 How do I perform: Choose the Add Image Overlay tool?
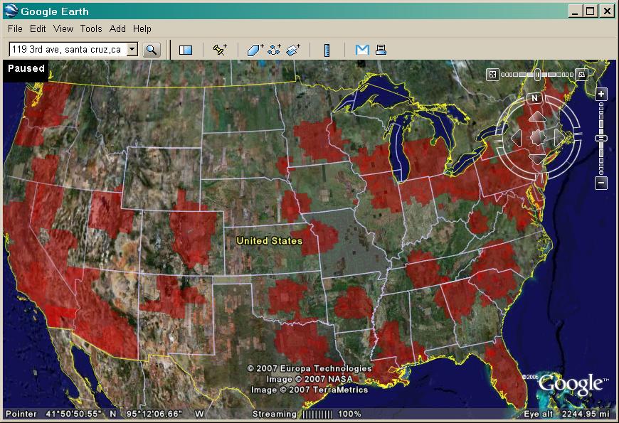[x=293, y=50]
